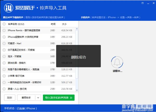Click ringtone name iPhone Remix - 强节奏超赞混音
156x112 pixels.
[x=24, y=30]
